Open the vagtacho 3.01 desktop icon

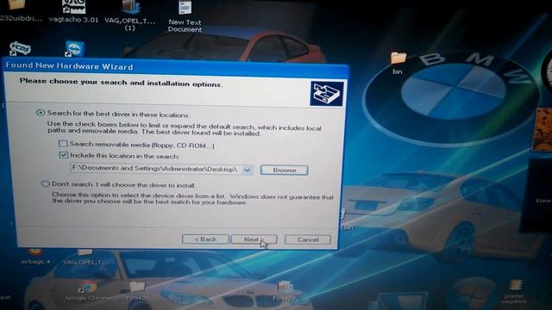pos(73,10)
